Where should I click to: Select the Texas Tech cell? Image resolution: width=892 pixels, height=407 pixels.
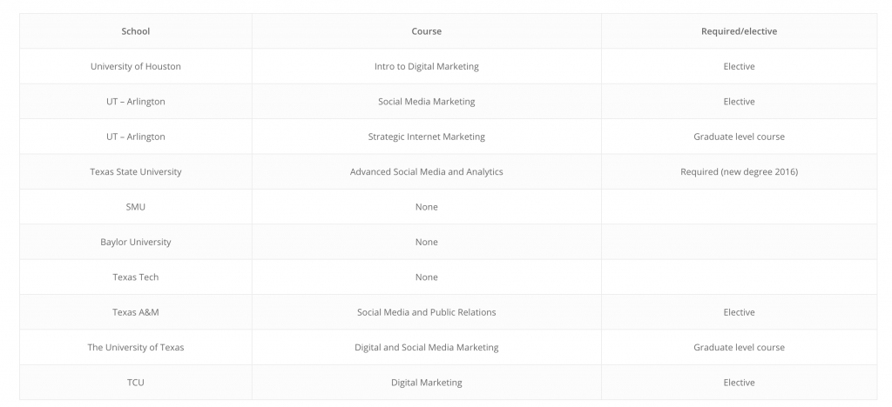tap(135, 277)
